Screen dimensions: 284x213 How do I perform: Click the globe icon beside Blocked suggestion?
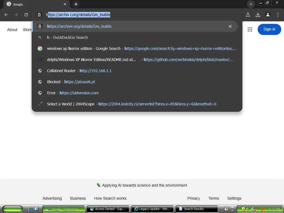click(40, 82)
